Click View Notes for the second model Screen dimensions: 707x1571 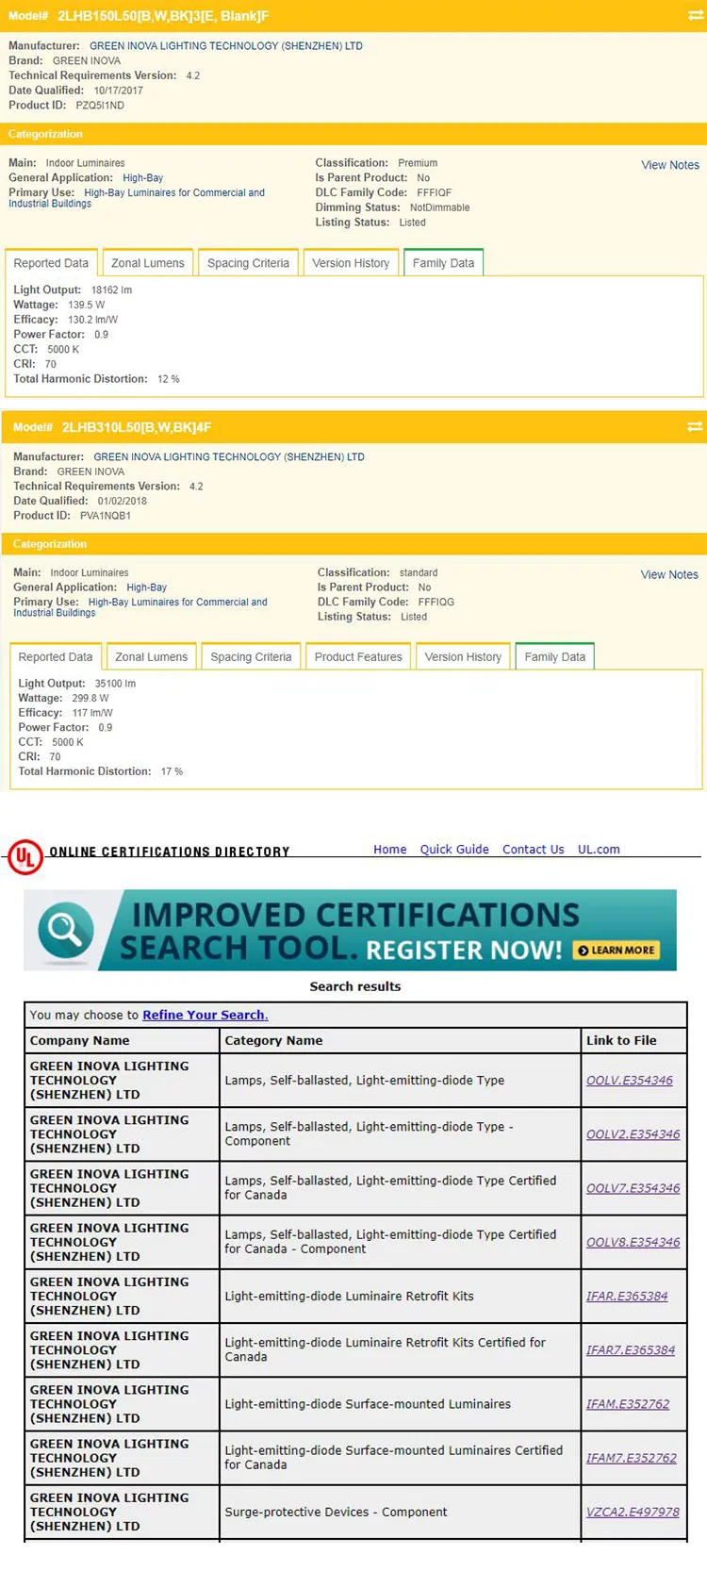pyautogui.click(x=669, y=574)
